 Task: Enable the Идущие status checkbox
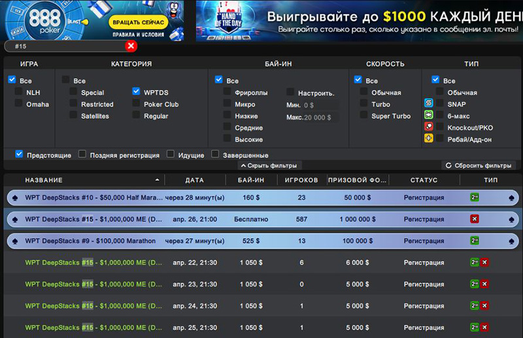click(x=171, y=154)
